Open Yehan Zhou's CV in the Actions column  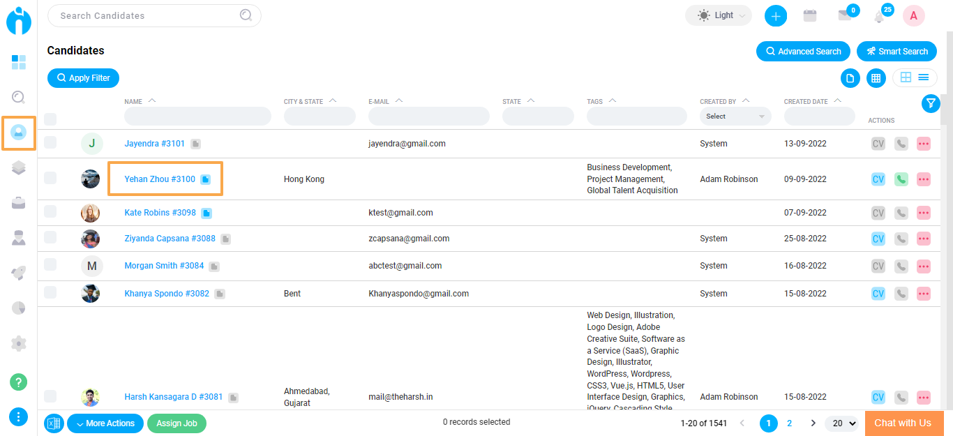(x=878, y=179)
